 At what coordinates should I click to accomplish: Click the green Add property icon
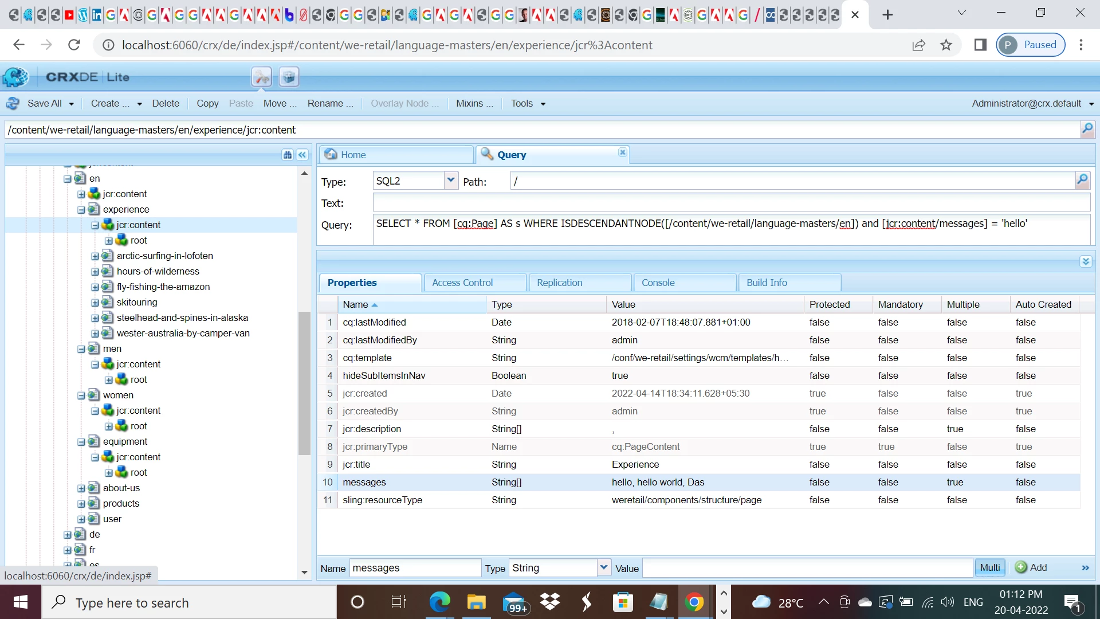(x=1021, y=567)
